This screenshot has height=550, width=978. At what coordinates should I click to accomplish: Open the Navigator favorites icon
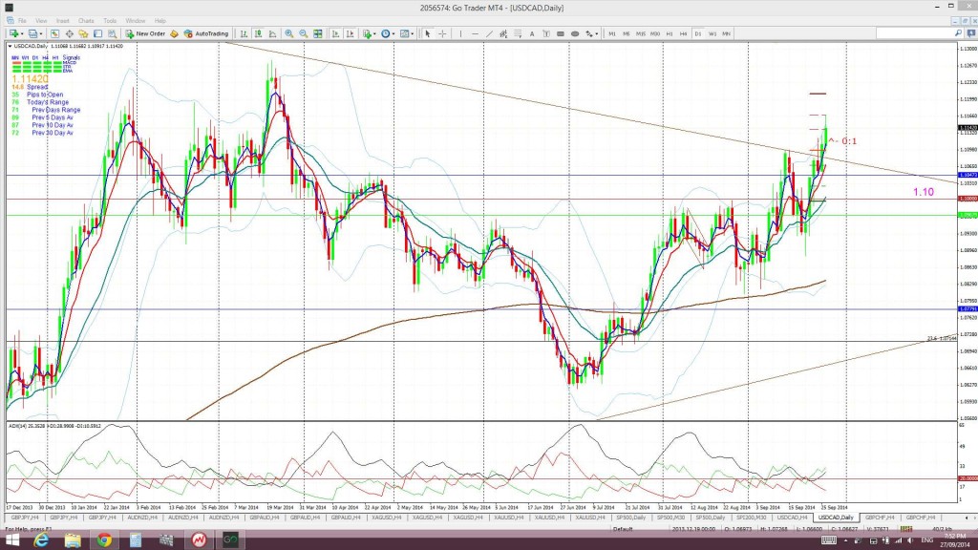pos(84,33)
